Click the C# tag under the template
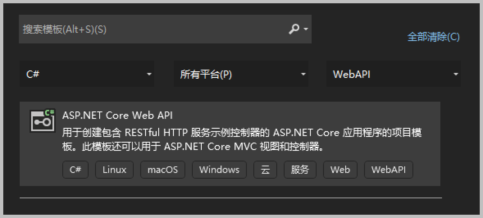This screenshot has height=218, width=483. 75,170
